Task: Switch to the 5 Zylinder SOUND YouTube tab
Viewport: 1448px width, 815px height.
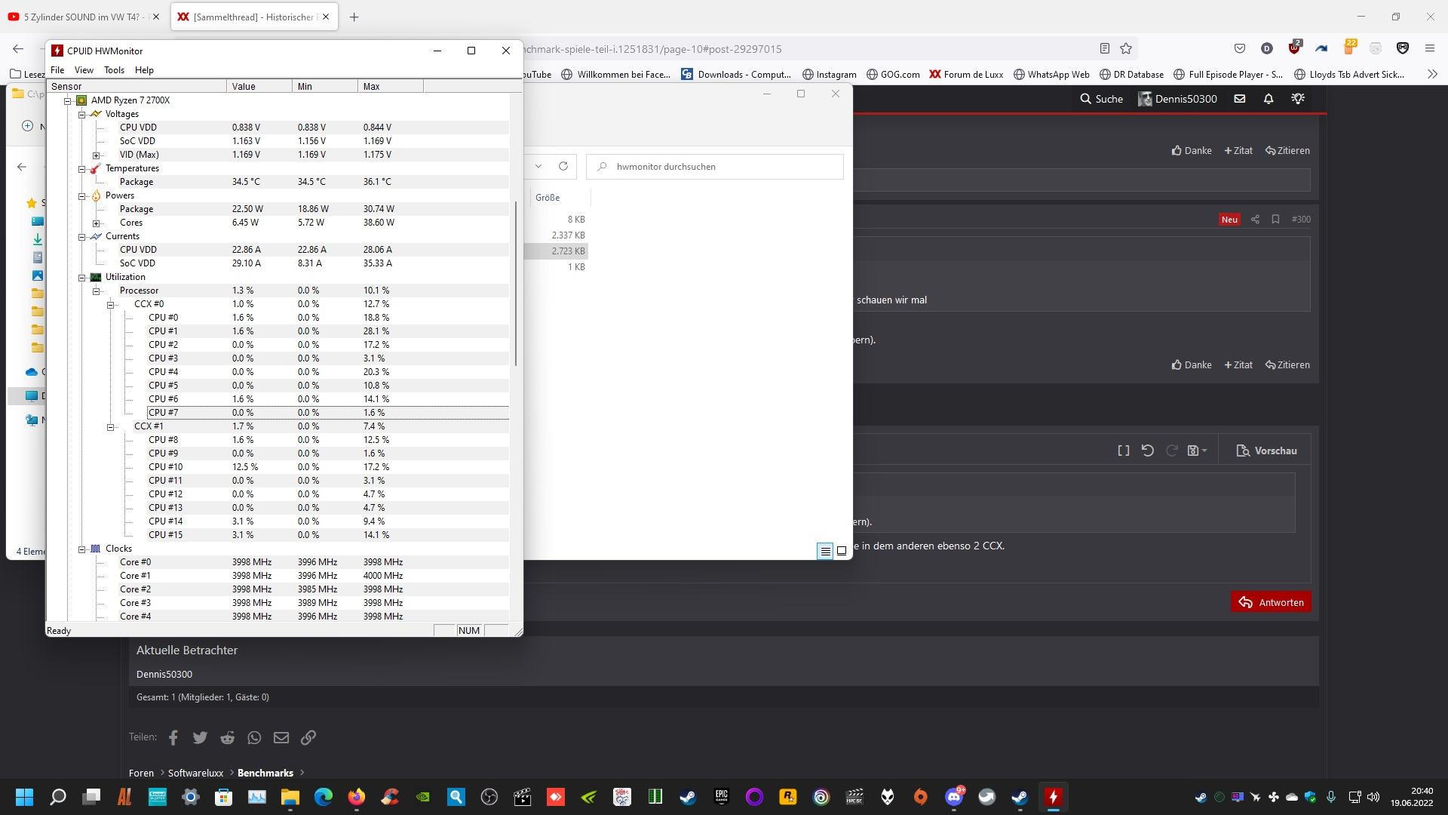Action: pos(84,17)
